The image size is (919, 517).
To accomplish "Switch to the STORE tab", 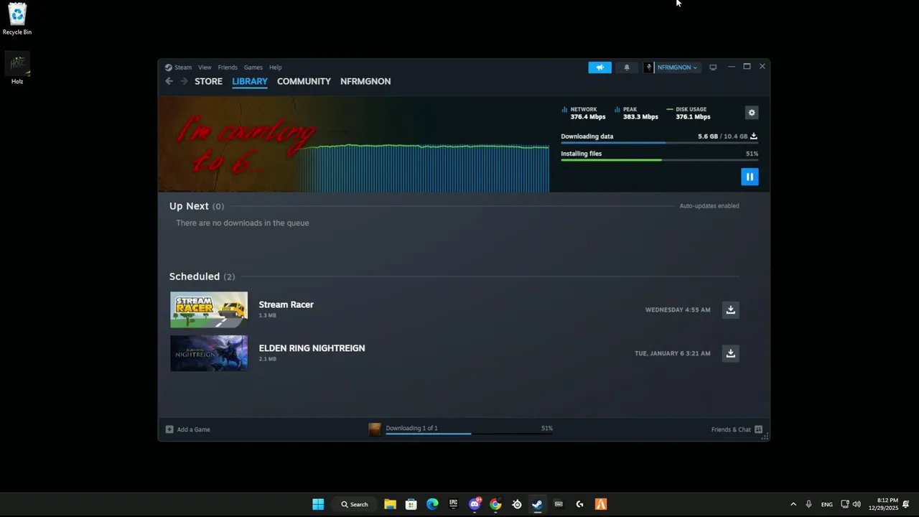I will (208, 81).
